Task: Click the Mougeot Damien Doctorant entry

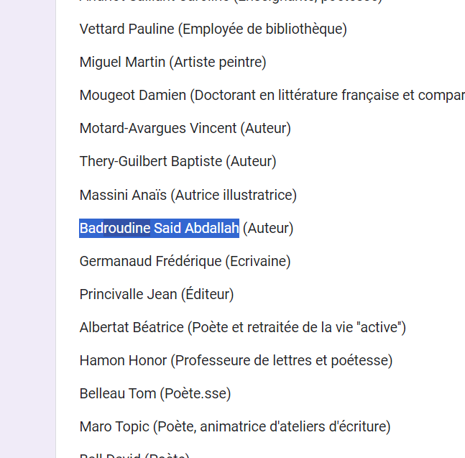Action: 272,96
